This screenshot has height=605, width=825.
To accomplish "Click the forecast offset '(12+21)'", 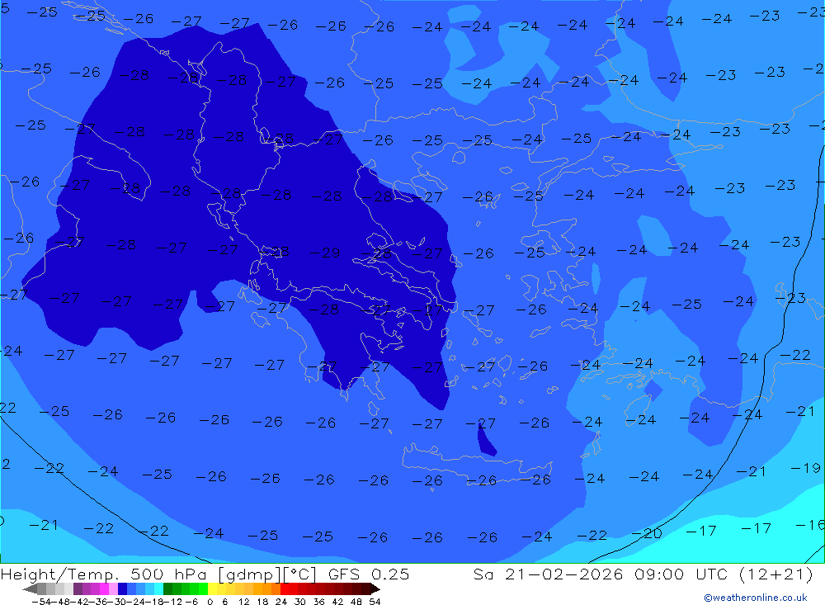I will click(x=776, y=574).
